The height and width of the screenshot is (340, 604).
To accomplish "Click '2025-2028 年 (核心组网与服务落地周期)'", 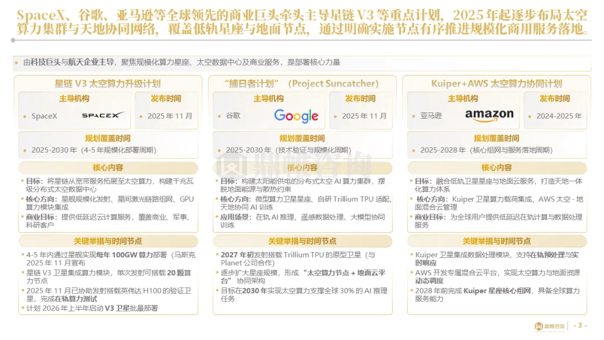I will (487, 150).
